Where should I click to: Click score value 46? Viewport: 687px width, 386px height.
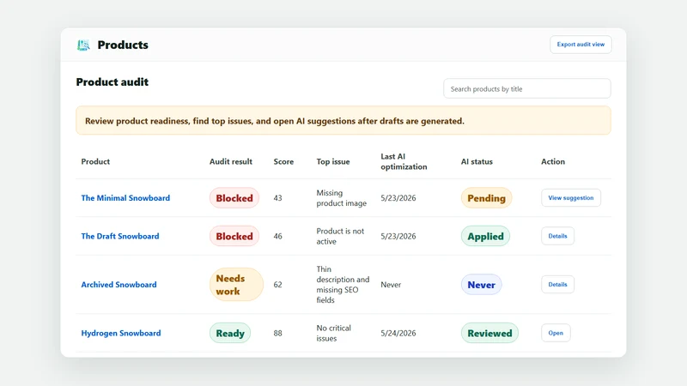point(277,236)
